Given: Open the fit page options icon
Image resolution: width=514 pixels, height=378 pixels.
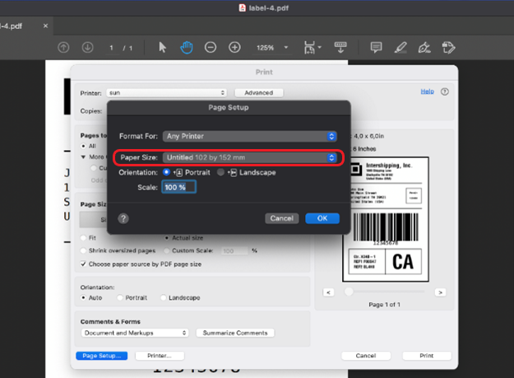Looking at the screenshot, I should (312, 48).
